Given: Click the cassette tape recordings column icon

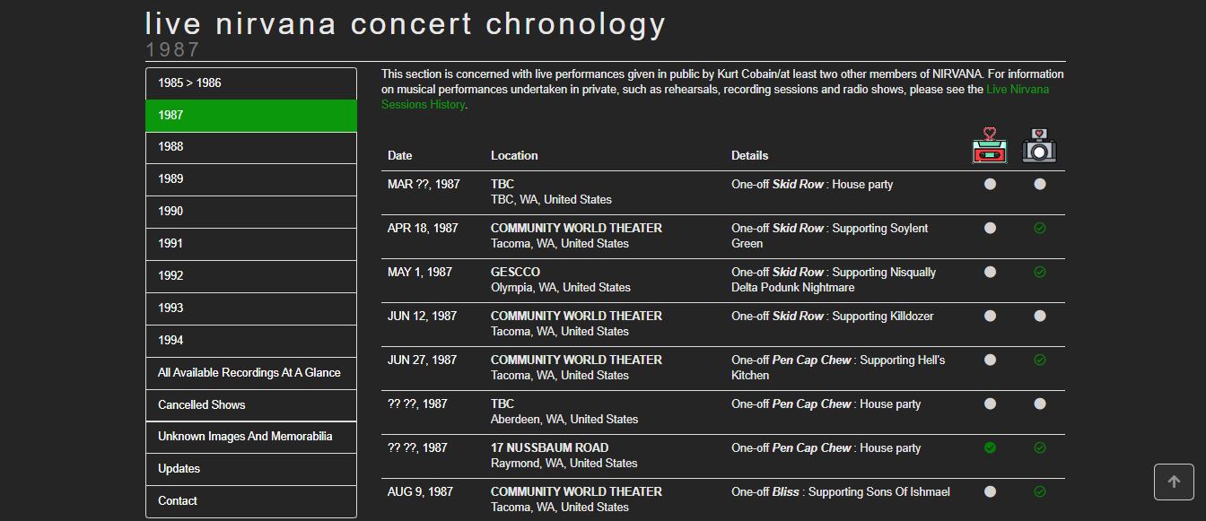Looking at the screenshot, I should 990,146.
